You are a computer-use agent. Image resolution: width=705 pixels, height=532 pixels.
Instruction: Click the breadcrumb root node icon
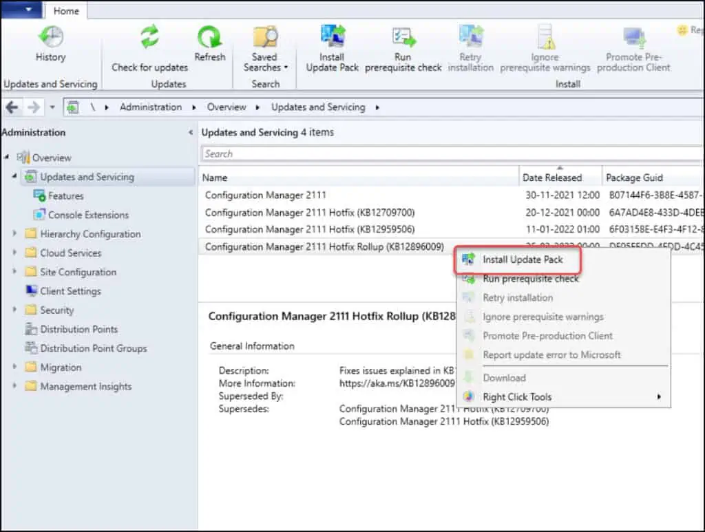point(72,107)
